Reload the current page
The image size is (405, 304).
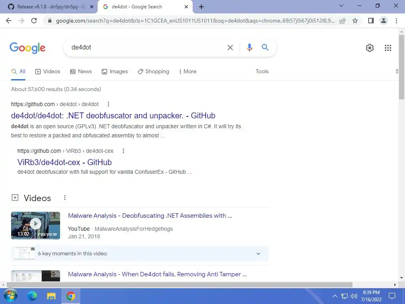click(x=34, y=21)
